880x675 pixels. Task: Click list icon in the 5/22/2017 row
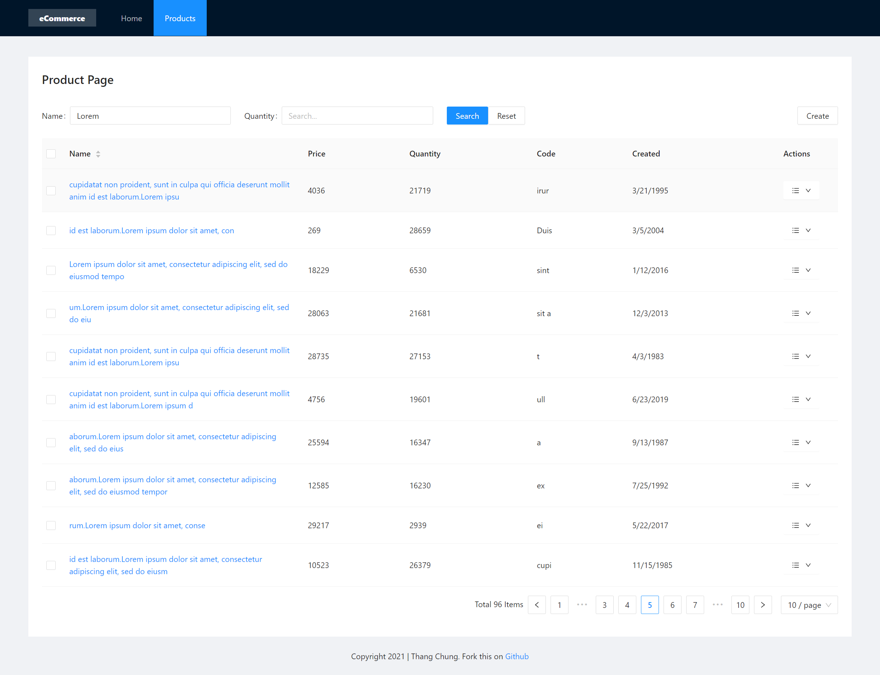pos(795,525)
